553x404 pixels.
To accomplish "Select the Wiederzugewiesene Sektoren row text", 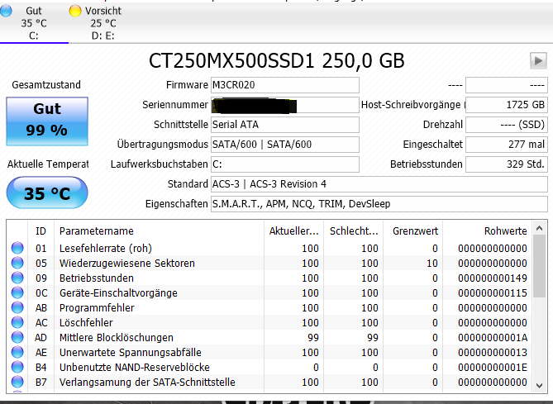I will click(127, 263).
